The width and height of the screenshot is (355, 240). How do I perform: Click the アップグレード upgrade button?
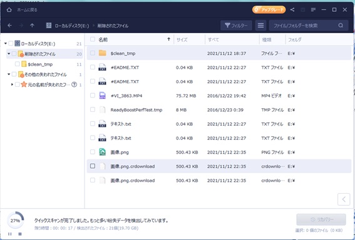pos(269,10)
